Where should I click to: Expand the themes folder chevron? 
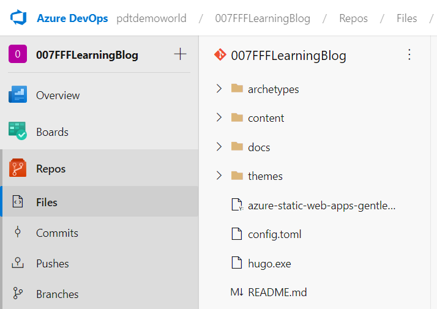coord(219,176)
